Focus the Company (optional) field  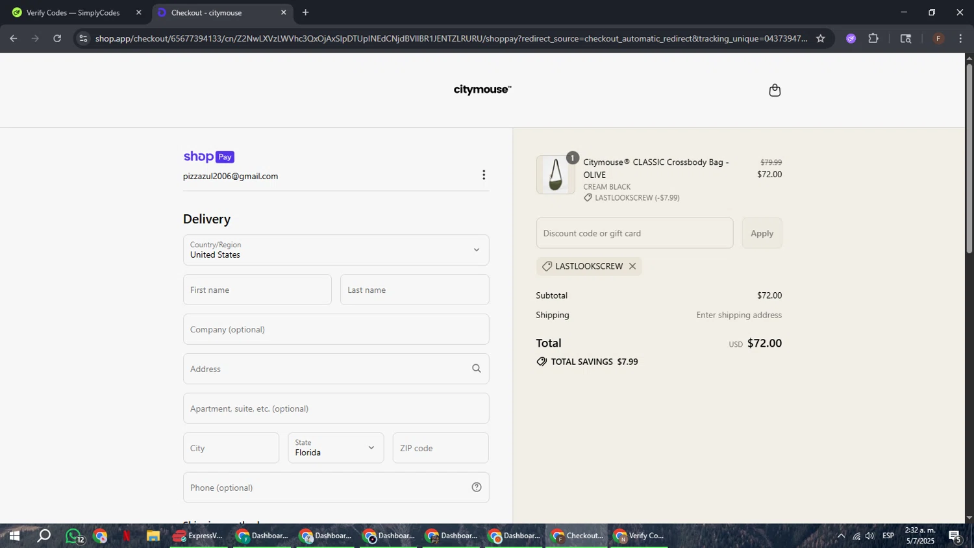pos(336,329)
